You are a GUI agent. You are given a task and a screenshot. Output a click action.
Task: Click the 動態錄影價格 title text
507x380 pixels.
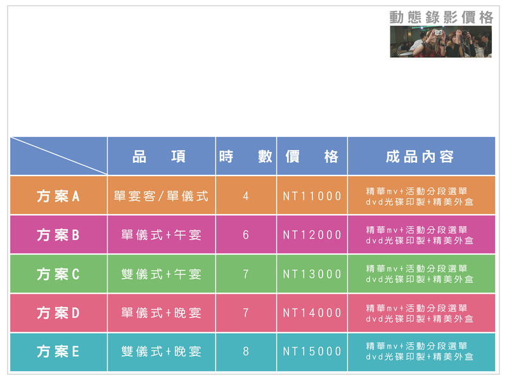click(x=441, y=18)
